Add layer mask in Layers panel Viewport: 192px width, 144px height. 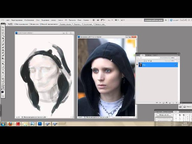pos(163,103)
